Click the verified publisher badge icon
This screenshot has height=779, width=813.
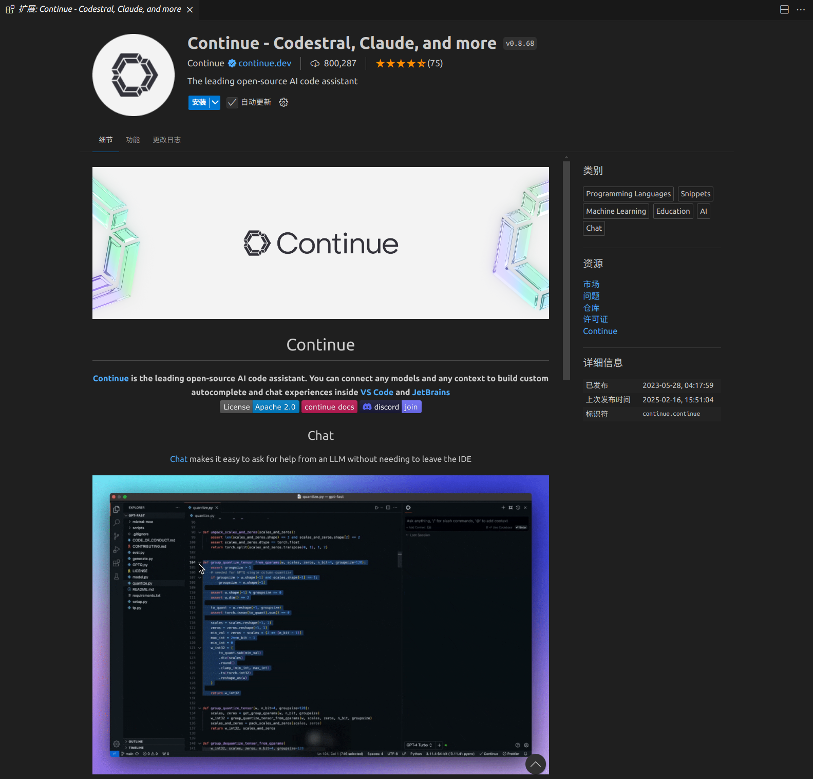point(232,63)
